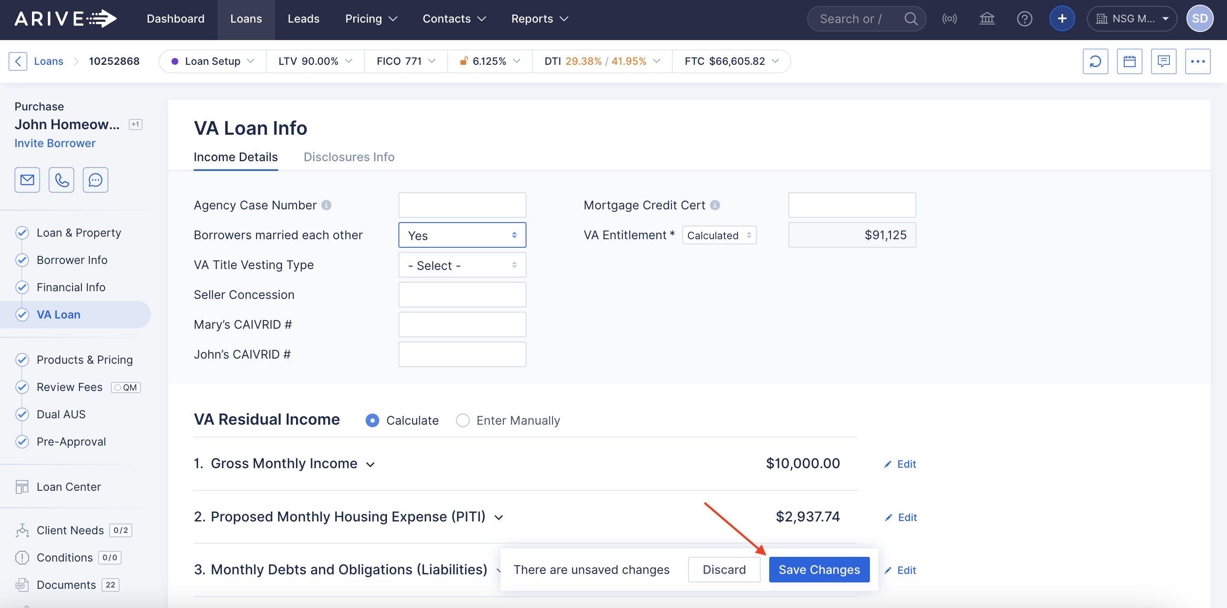Open the Leads menu item
Image resolution: width=1227 pixels, height=608 pixels.
(x=303, y=19)
